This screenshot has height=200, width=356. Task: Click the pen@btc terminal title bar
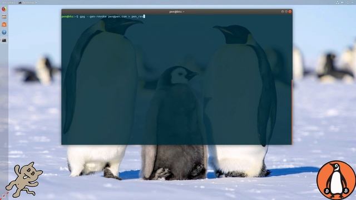pyautogui.click(x=177, y=12)
